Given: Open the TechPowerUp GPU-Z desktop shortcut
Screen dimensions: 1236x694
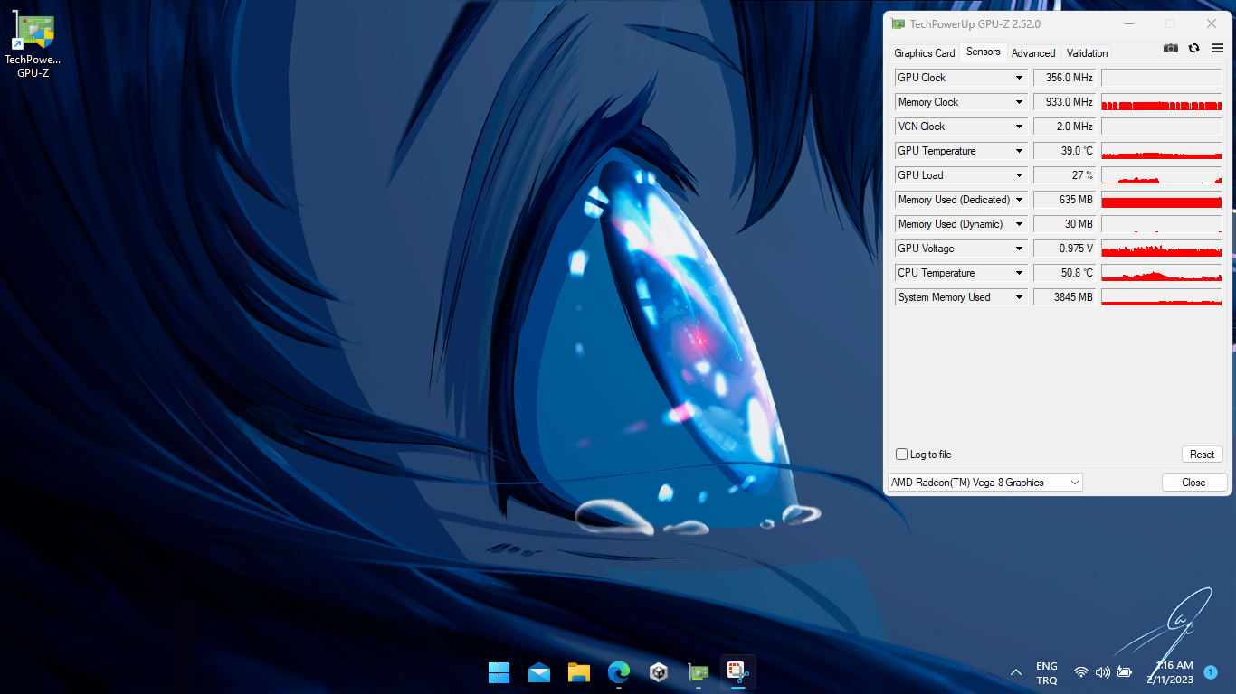Looking at the screenshot, I should coord(33,45).
